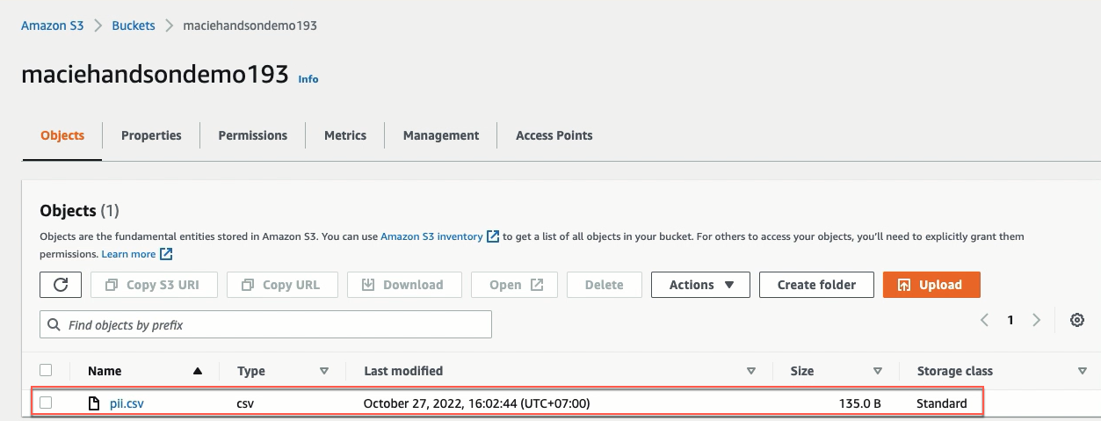The image size is (1101, 421).
Task: Navigate to Amazon S3 breadcrumb link
Action: 53,25
